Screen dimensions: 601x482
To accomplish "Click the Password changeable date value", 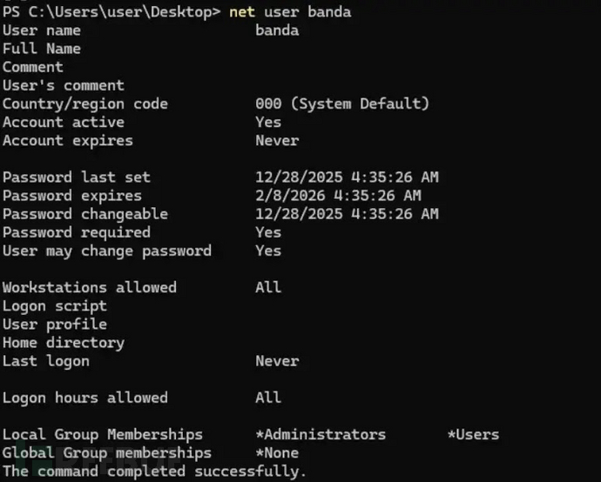I will [x=347, y=214].
